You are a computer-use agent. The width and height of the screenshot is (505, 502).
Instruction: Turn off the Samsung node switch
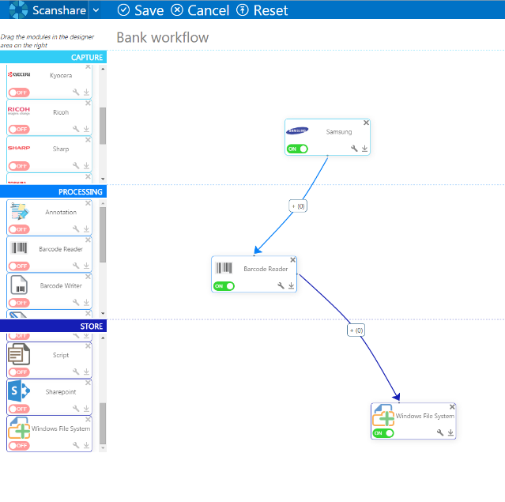297,149
